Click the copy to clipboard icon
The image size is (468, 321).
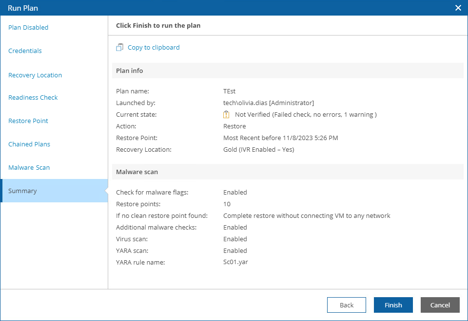(120, 48)
